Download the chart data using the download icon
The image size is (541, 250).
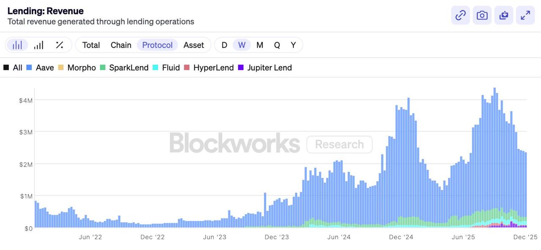click(503, 16)
